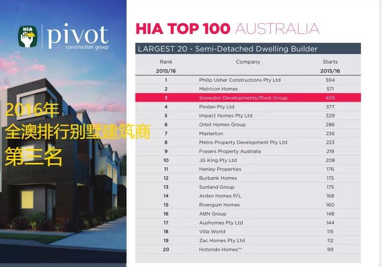Click the Company column header

pos(248,62)
